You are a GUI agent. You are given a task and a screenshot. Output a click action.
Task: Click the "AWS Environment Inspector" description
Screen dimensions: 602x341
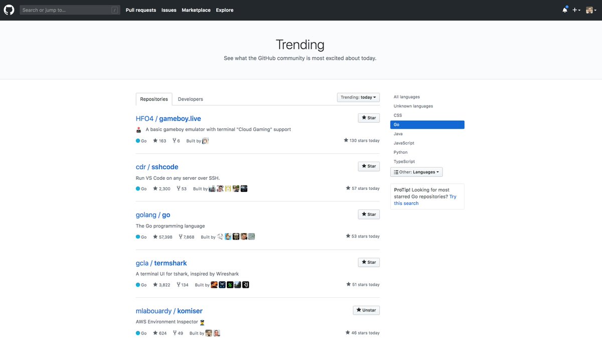click(x=170, y=322)
